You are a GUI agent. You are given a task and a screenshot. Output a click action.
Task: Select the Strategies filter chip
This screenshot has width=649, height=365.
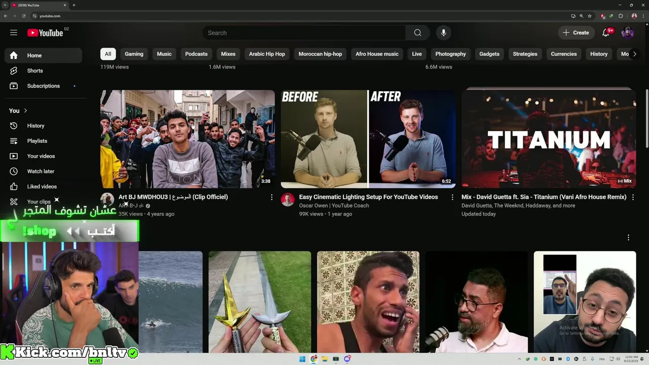pyautogui.click(x=525, y=54)
